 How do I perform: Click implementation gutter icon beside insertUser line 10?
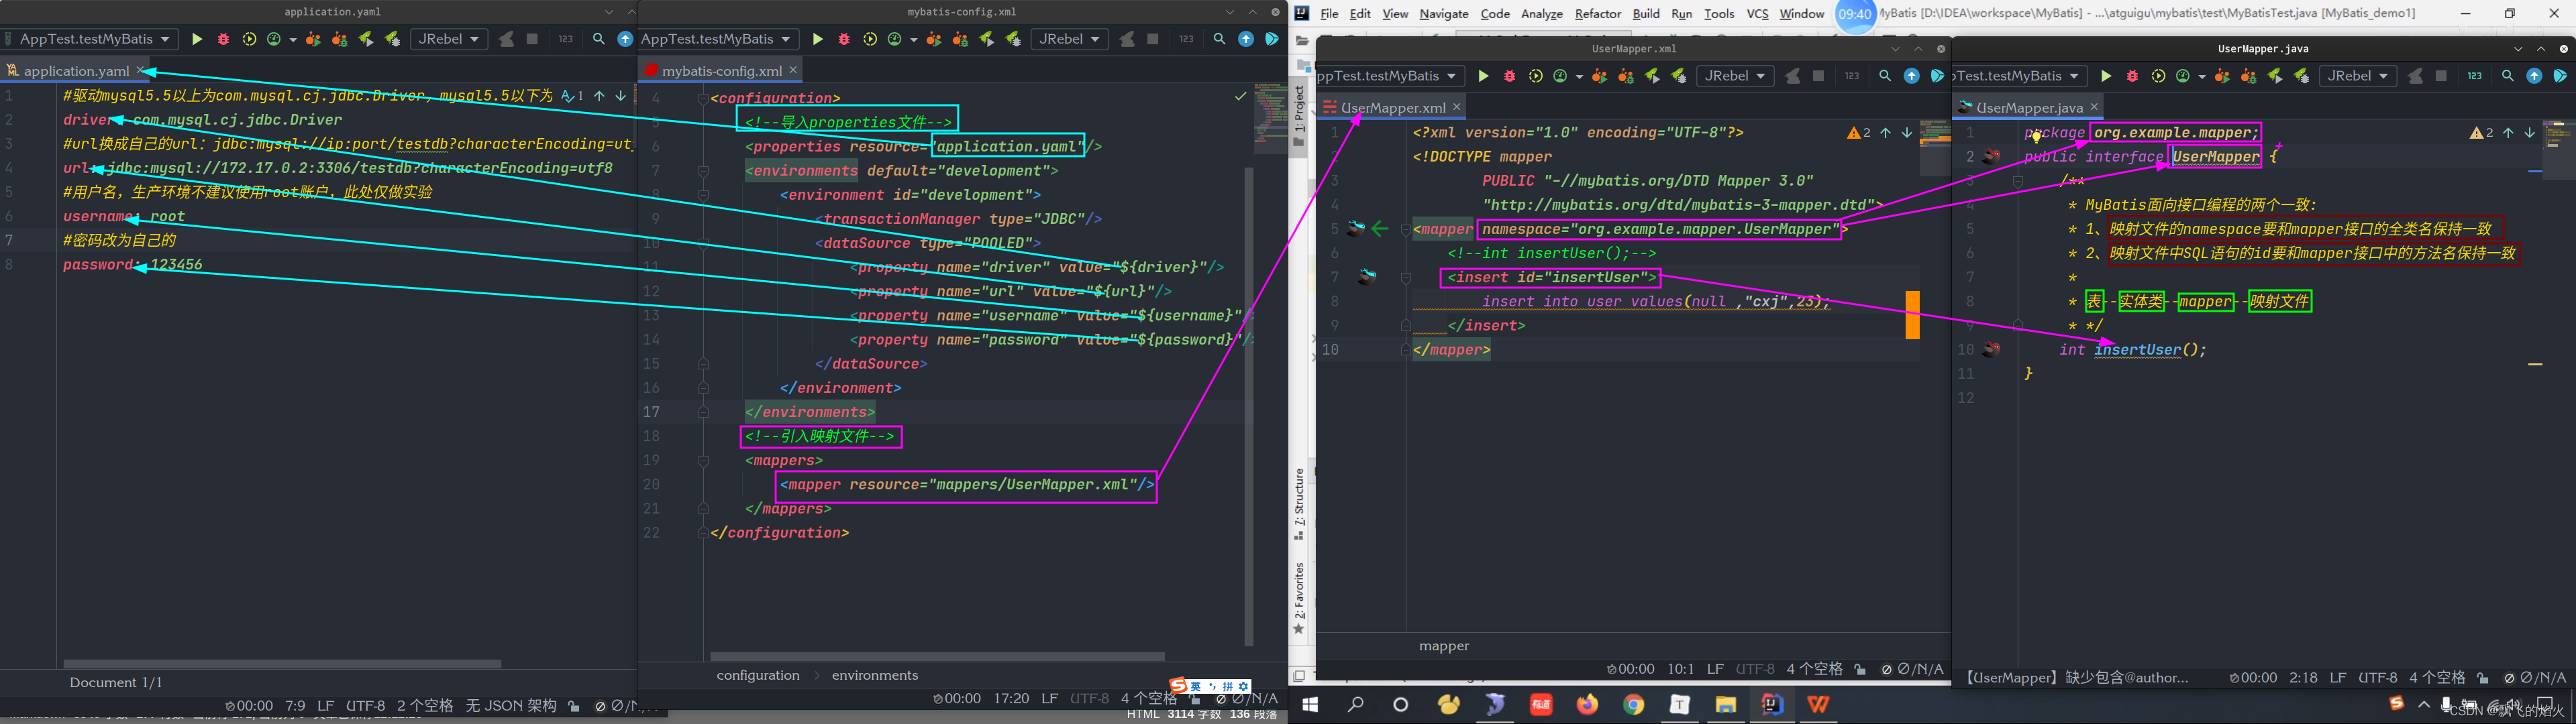[1992, 349]
